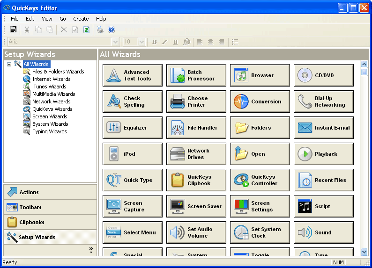Launch the Network Drives wizard

click(x=196, y=154)
